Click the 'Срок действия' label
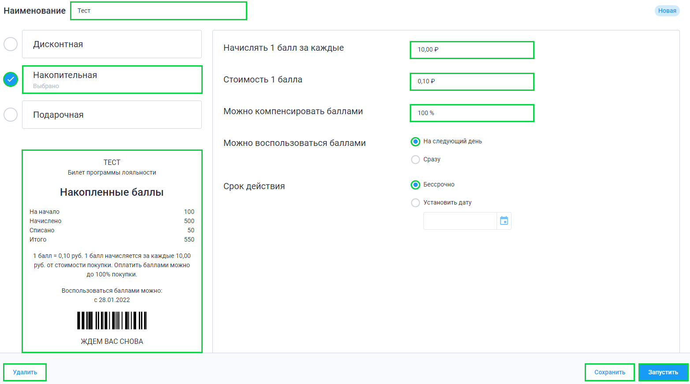 254,186
